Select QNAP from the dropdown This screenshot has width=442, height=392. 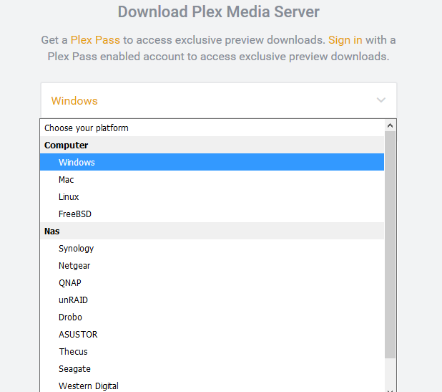(70, 283)
